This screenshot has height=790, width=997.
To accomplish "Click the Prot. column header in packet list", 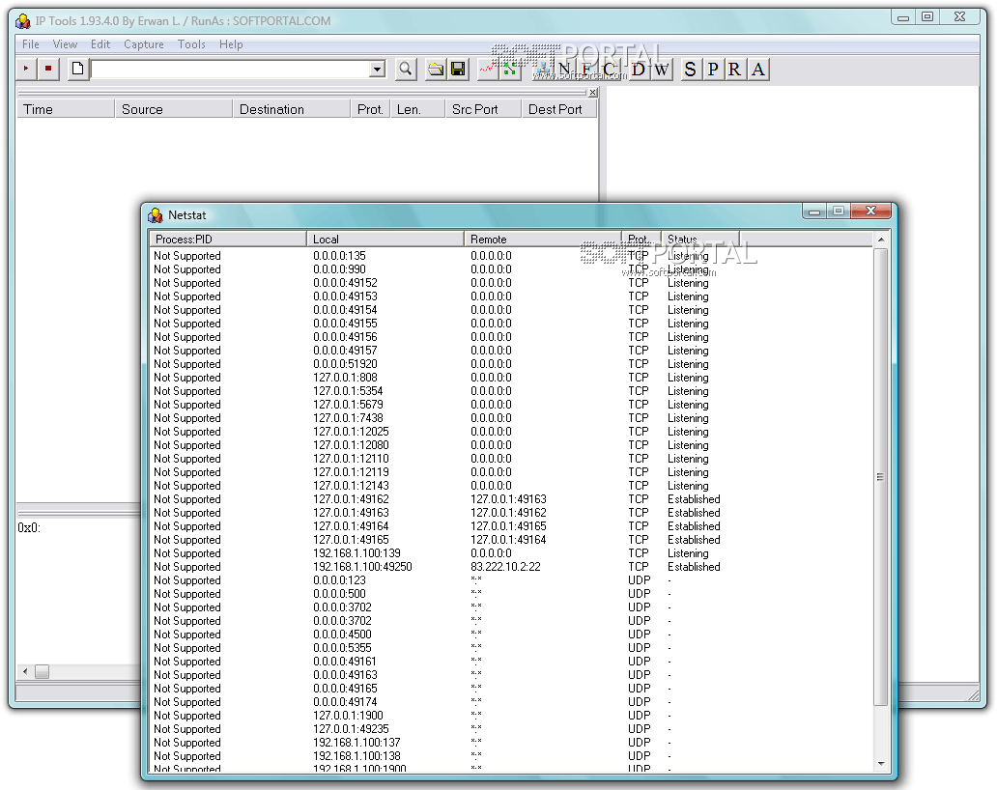I will tap(370, 109).
